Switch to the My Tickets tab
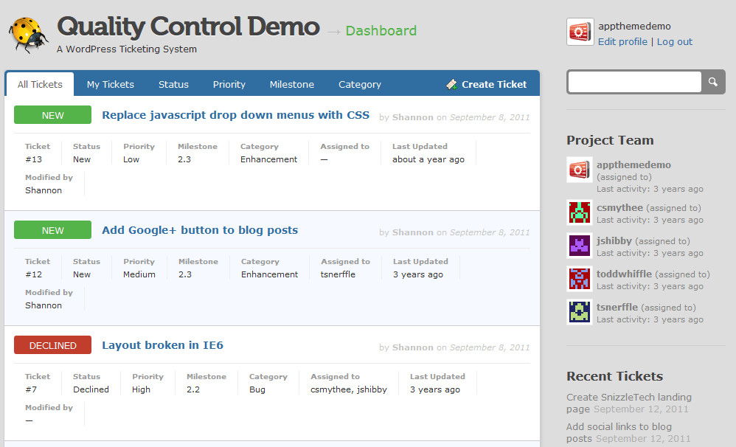 pyautogui.click(x=111, y=85)
